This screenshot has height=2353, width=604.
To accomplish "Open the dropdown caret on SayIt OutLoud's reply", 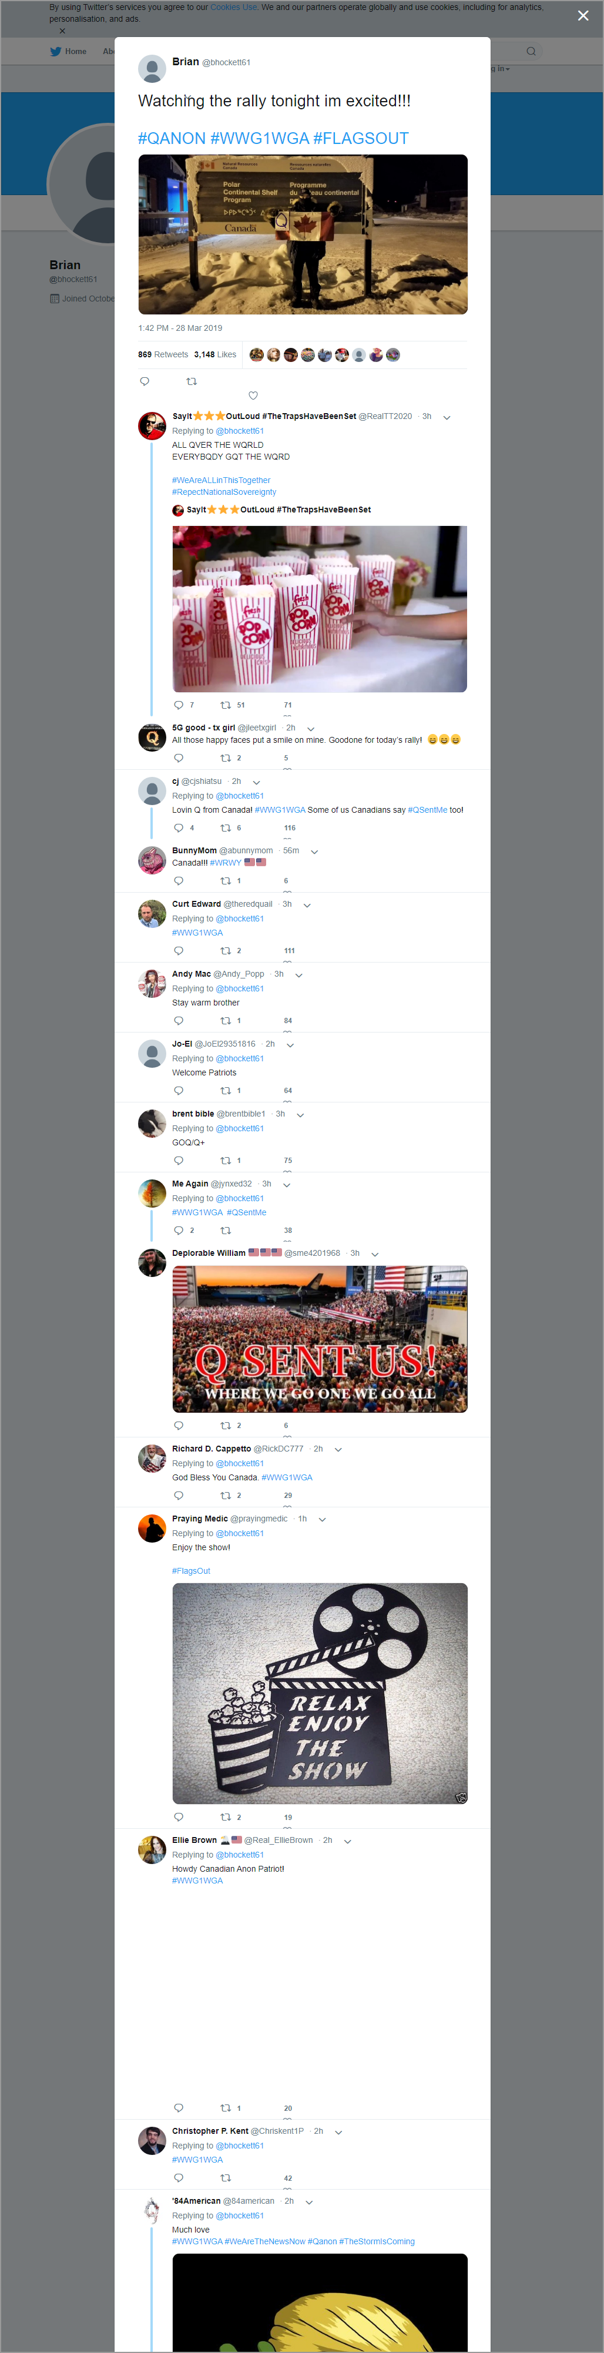I will pos(447,417).
